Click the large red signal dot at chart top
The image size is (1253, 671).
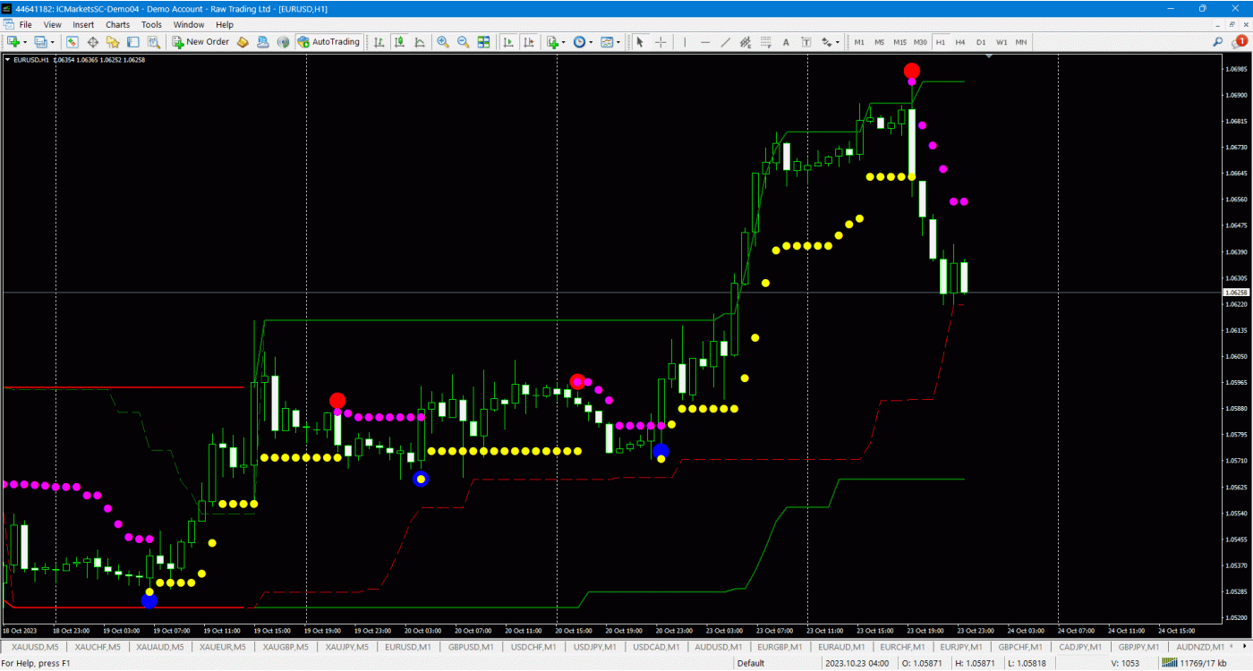911,71
